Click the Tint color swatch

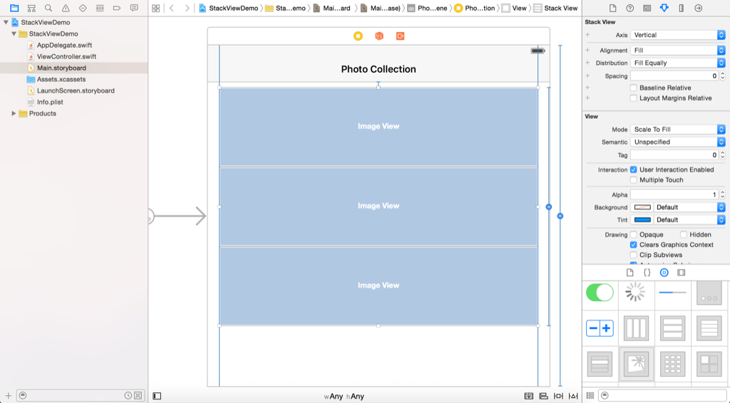click(642, 220)
